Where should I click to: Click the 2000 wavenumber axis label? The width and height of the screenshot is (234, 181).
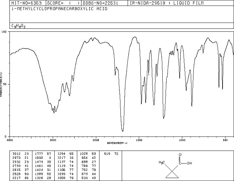(x=96, y=140)
